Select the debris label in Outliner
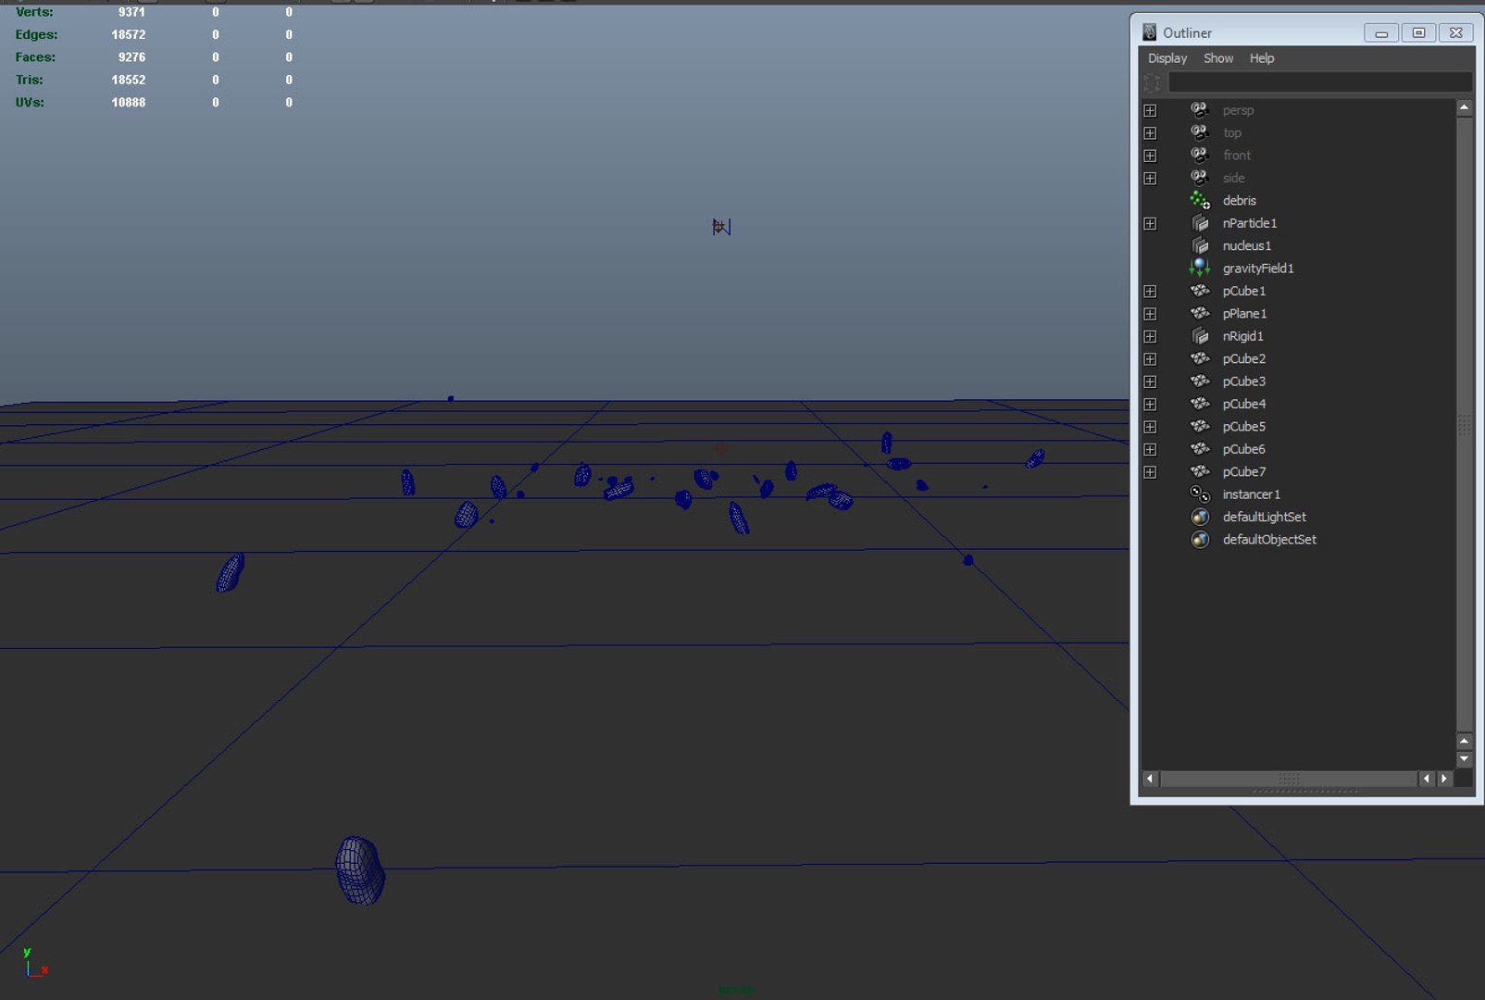This screenshot has width=1485, height=1000. (x=1239, y=200)
